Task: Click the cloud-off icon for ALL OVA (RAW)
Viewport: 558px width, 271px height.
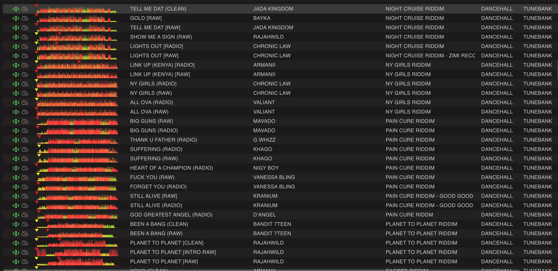Action: pos(25,112)
